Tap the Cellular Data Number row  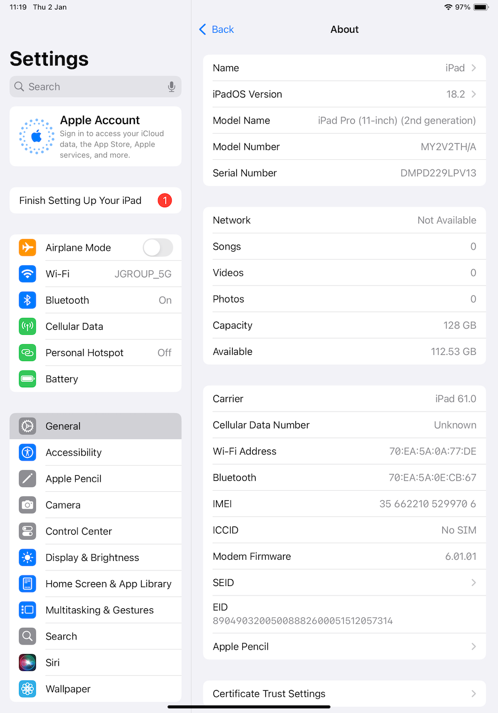(344, 425)
